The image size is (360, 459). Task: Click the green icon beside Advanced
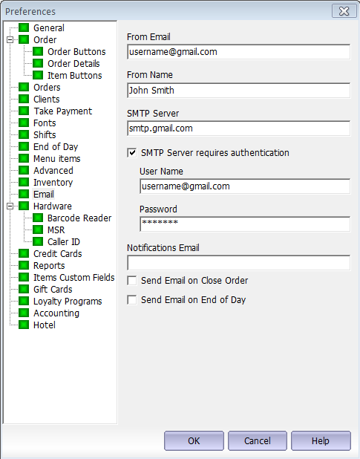pos(24,170)
